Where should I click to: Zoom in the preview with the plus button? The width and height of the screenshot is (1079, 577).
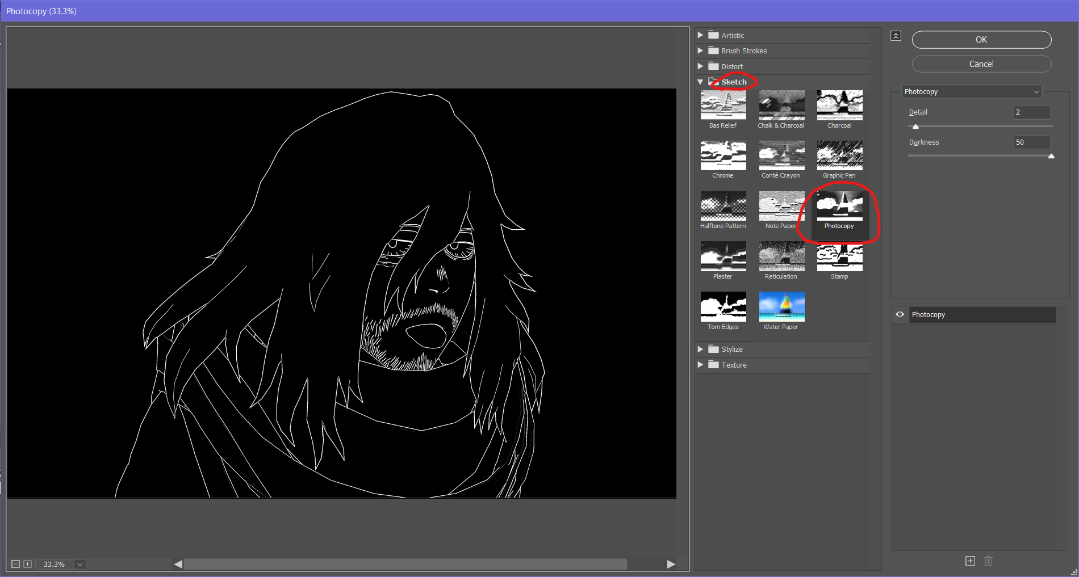click(x=27, y=564)
